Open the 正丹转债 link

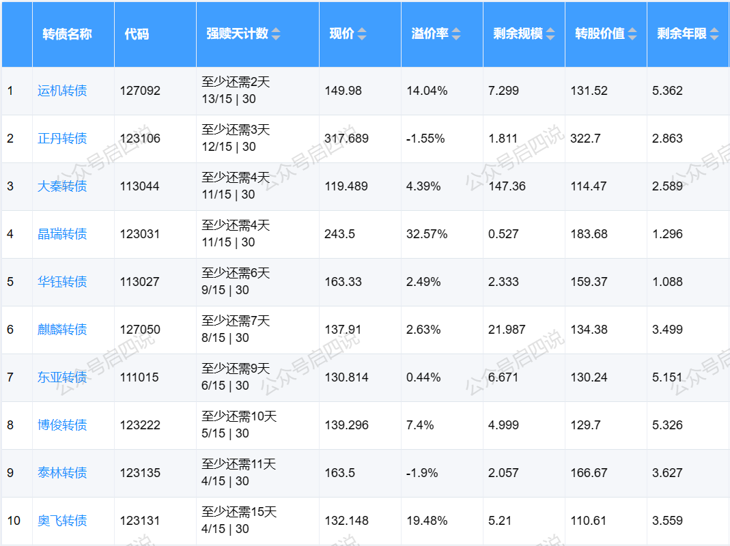[x=62, y=139]
